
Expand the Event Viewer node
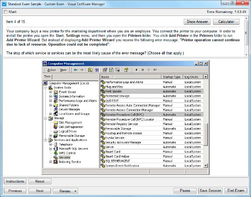[51, 92]
